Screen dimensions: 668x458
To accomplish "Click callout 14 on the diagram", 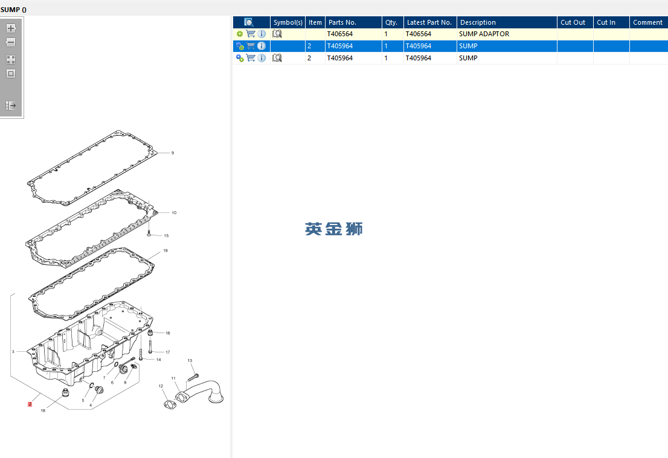I will click(x=158, y=360).
